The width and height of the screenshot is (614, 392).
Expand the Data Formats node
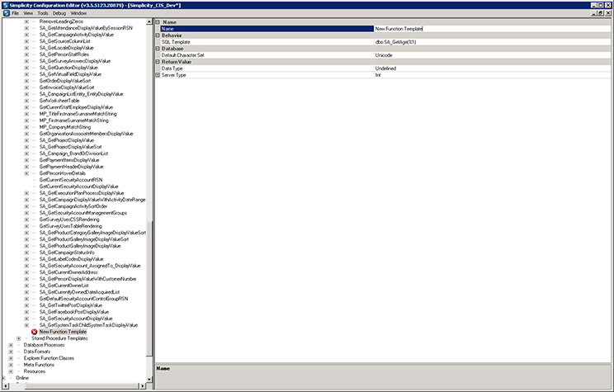pyautogui.click(x=11, y=352)
